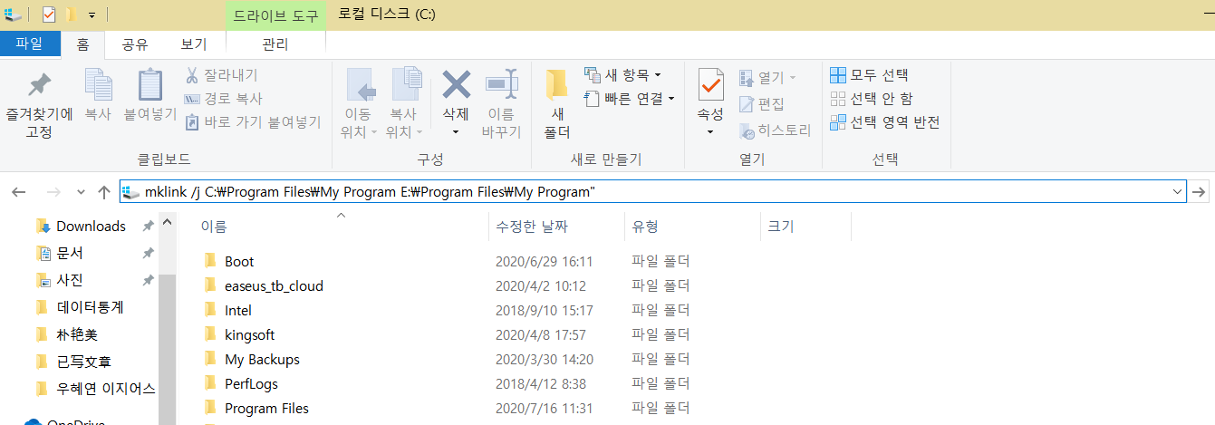Click the Pin to Quick access icon
This screenshot has height=425, width=1215.
pyautogui.click(x=40, y=86)
